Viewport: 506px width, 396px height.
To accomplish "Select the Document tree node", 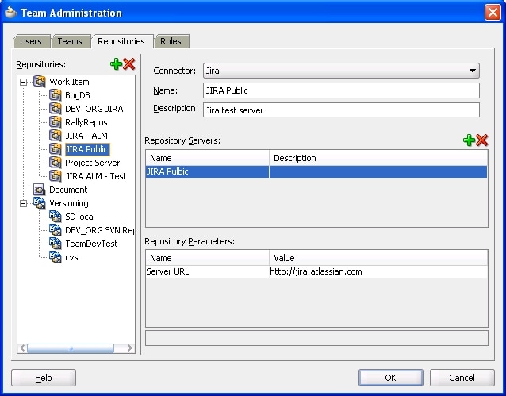I will click(x=68, y=190).
